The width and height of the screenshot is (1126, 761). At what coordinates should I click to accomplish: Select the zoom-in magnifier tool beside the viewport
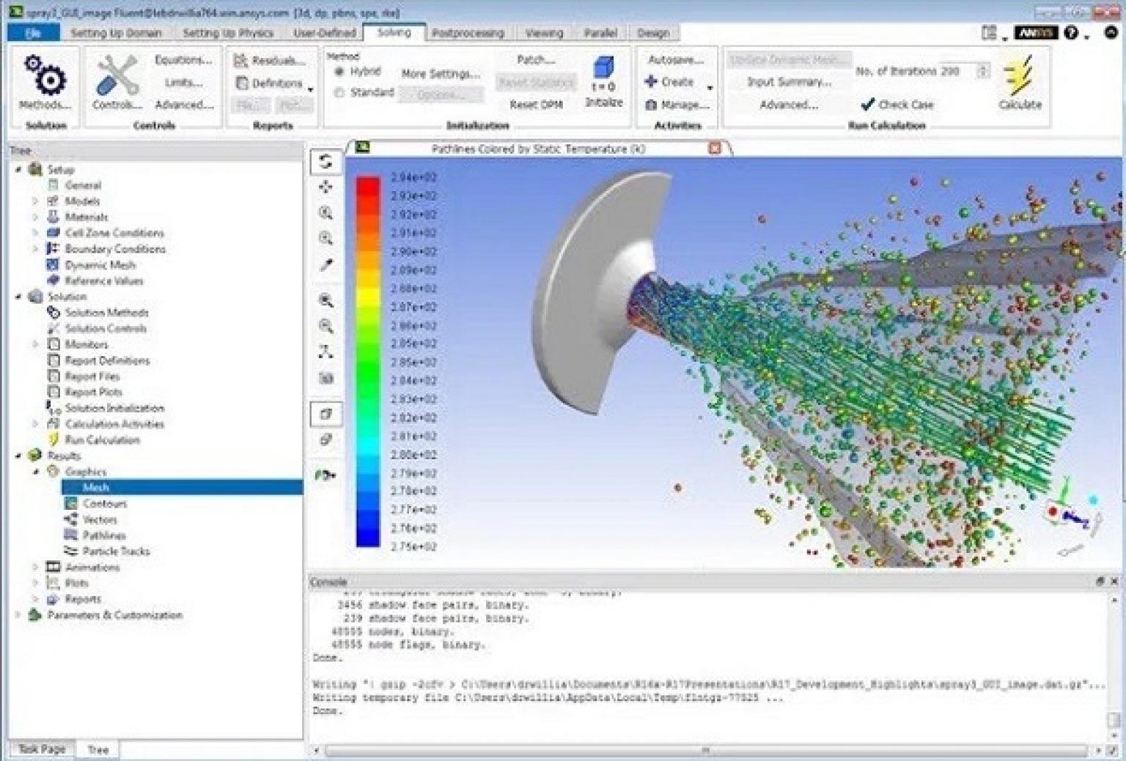(325, 212)
